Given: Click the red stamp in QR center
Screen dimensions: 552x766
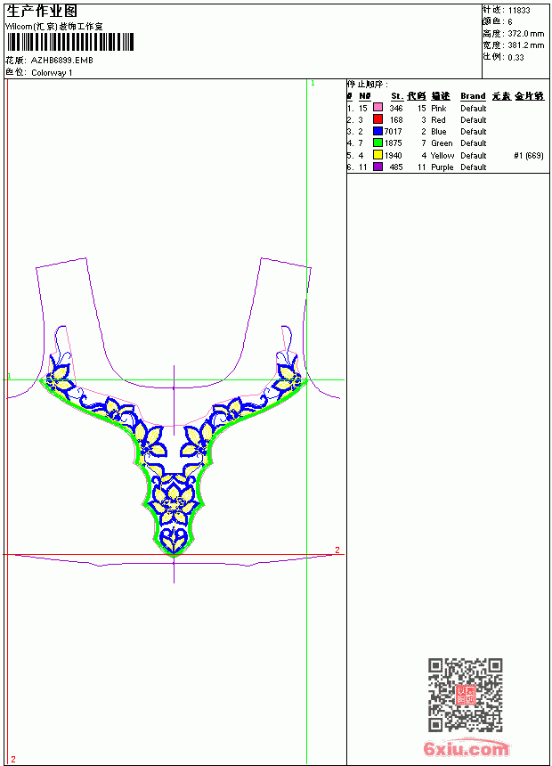Looking at the screenshot, I should pos(466,695).
